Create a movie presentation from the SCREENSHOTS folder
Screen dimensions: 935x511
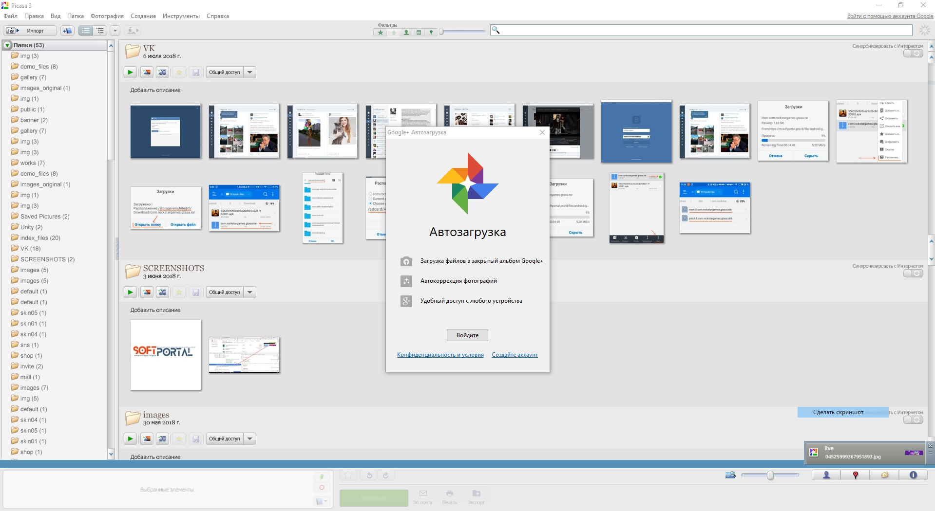(163, 292)
